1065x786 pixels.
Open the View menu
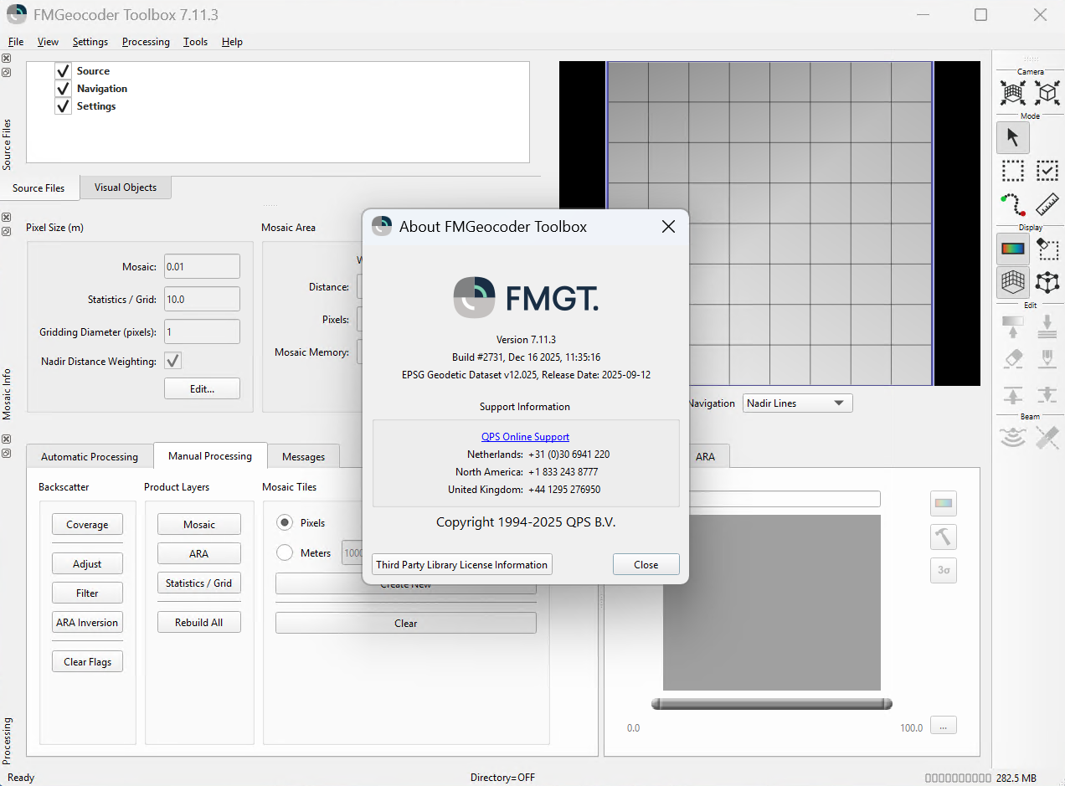[x=48, y=42]
